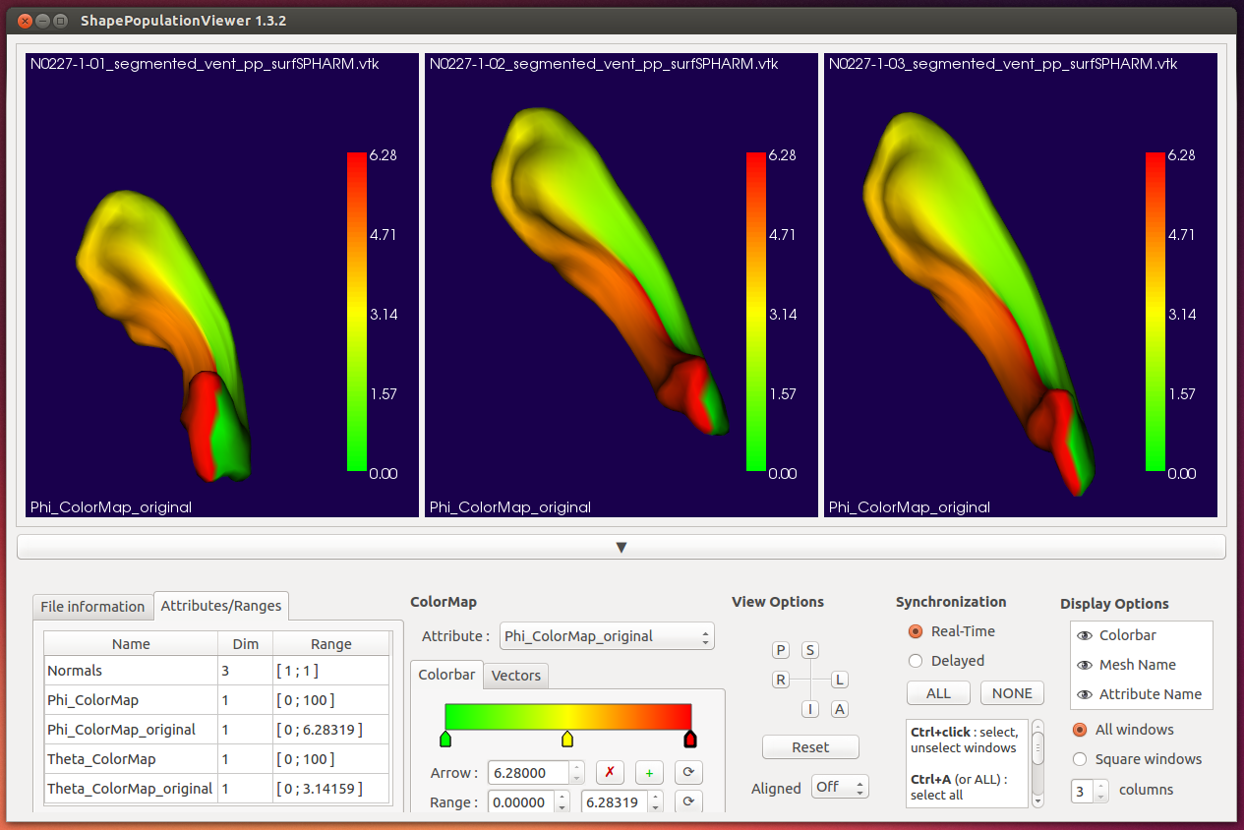This screenshot has width=1244, height=830.
Task: Add a new colormap arrow with green plus
Action: pos(649,773)
